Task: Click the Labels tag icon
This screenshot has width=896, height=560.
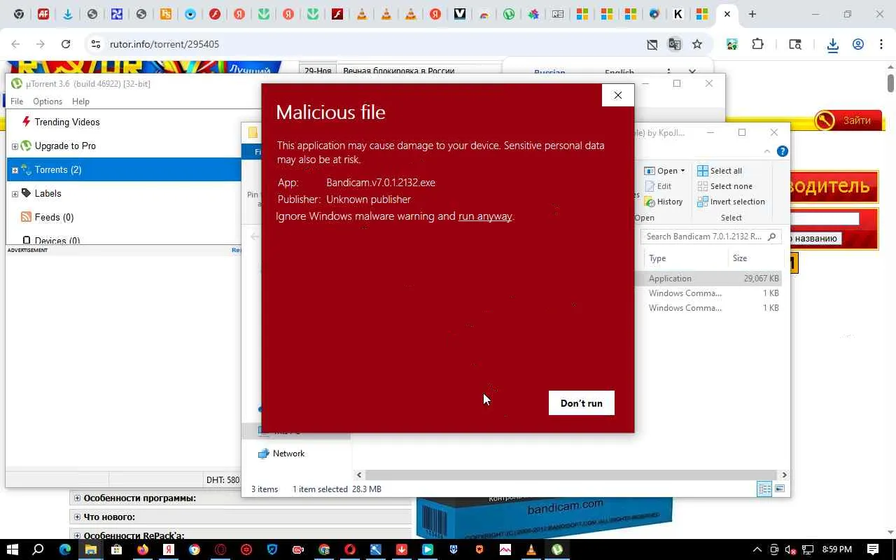Action: [x=27, y=193]
